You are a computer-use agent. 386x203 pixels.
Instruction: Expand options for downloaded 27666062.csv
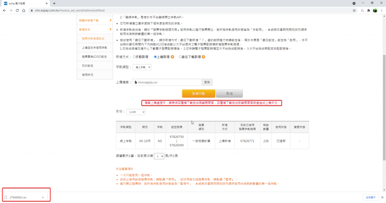coord(43,197)
